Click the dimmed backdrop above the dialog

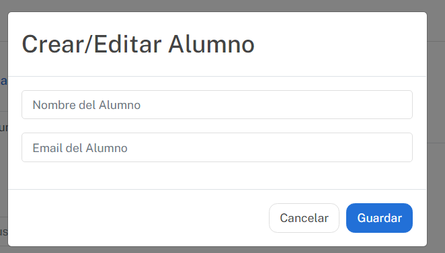[x=222, y=5]
